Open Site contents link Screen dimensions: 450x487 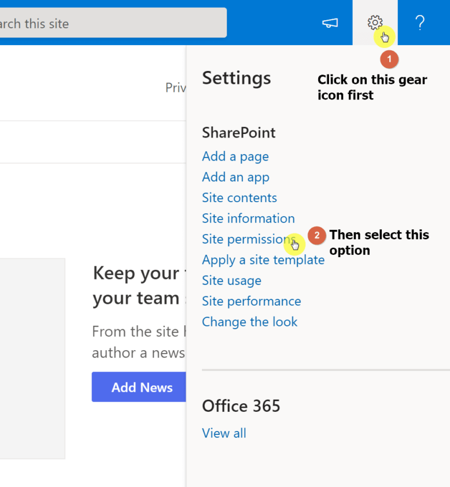click(239, 198)
